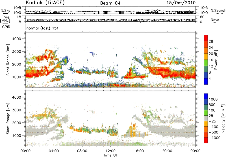Screen dimensions: 226x157
Task: Click the '2000' tick on the power panel
Action: (x=17, y=64)
